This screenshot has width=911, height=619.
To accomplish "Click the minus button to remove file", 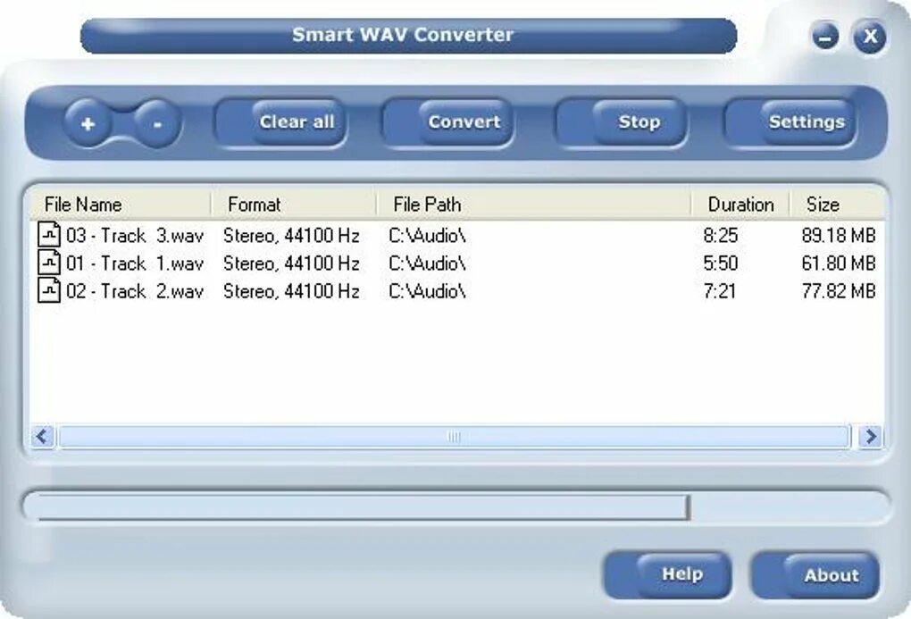I will (157, 123).
